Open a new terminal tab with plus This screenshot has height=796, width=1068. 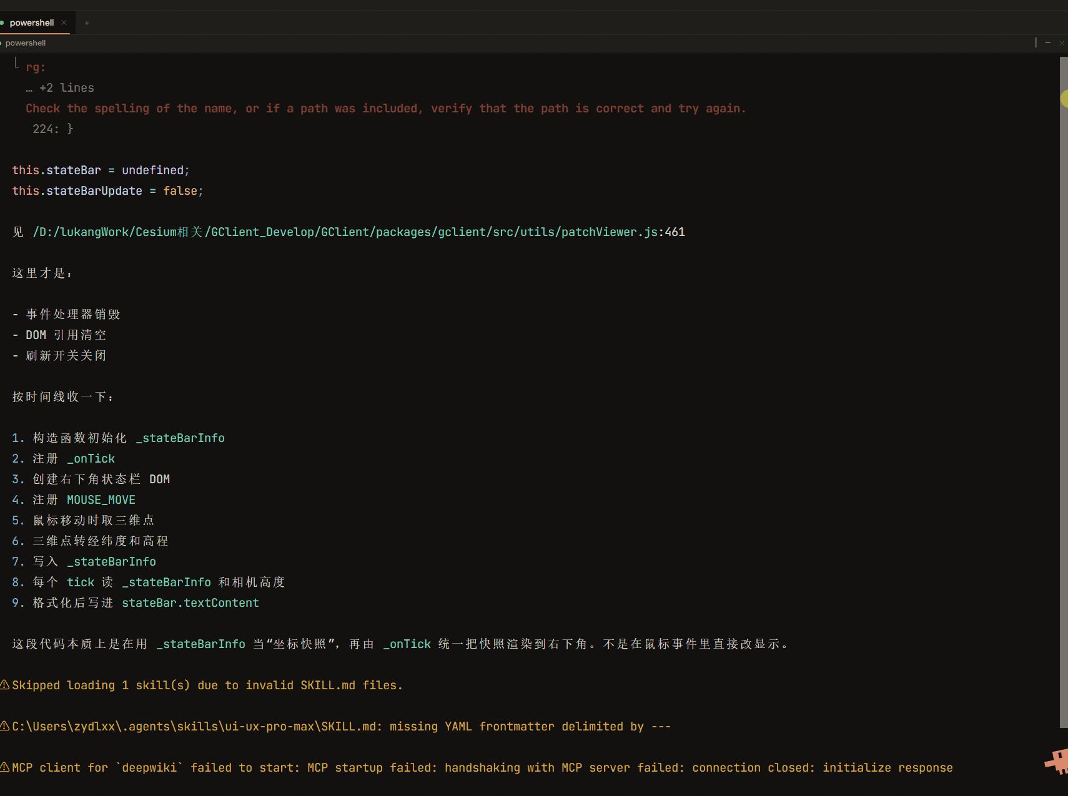[x=87, y=23]
